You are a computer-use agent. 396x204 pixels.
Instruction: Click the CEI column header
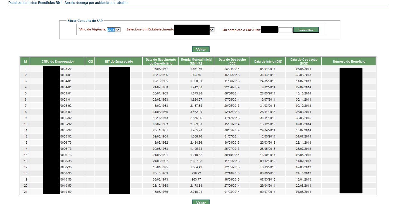(x=90, y=61)
